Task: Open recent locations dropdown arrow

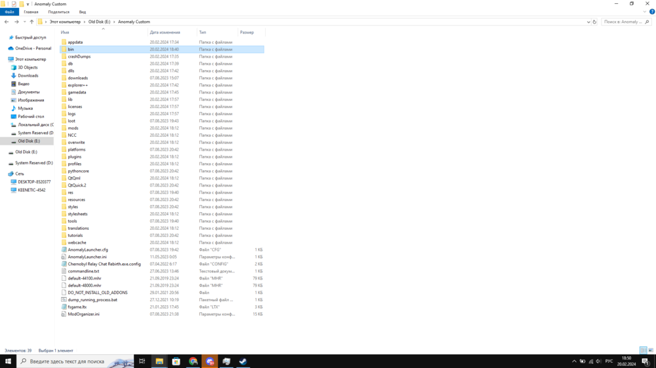Action: [x=24, y=22]
